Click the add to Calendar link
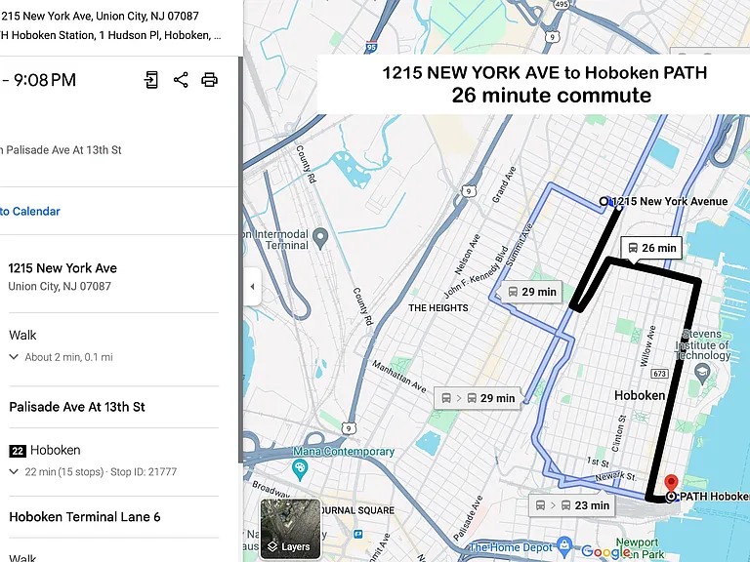 click(x=29, y=211)
